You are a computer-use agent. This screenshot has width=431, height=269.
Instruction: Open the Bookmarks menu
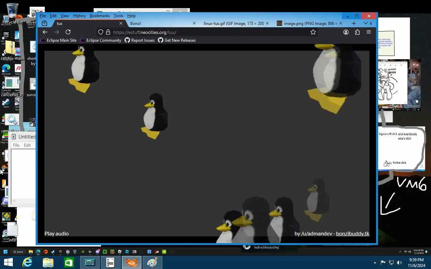[100, 16]
